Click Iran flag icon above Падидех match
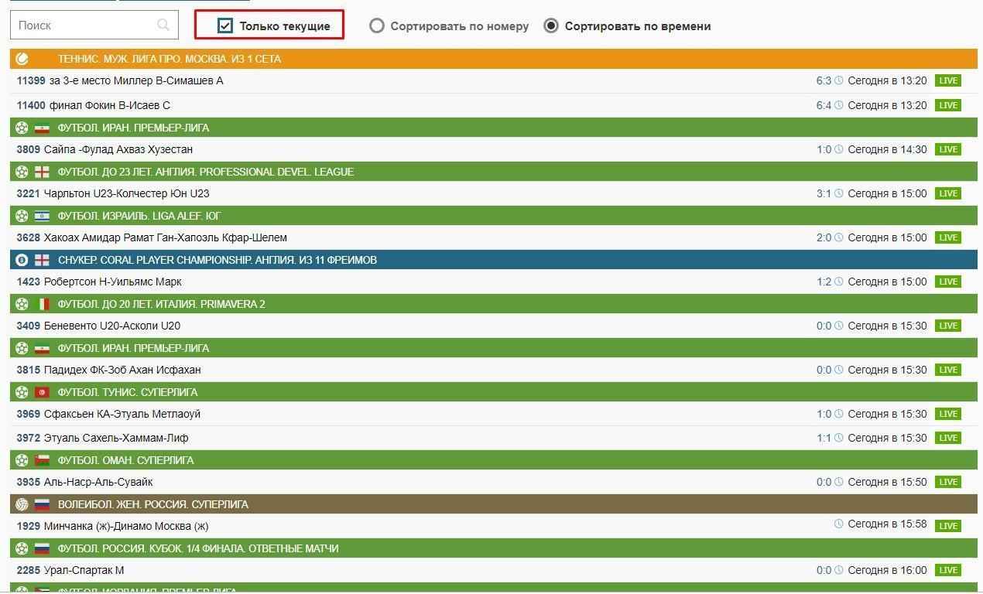 pos(42,348)
